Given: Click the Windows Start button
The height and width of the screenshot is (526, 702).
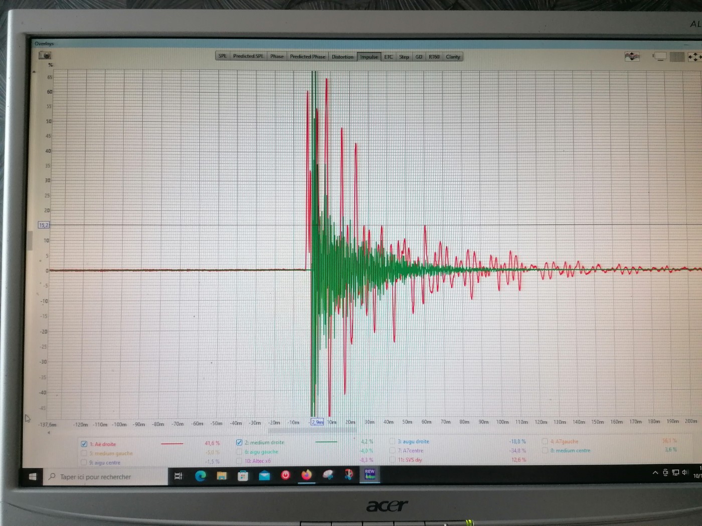Looking at the screenshot, I should (33, 476).
